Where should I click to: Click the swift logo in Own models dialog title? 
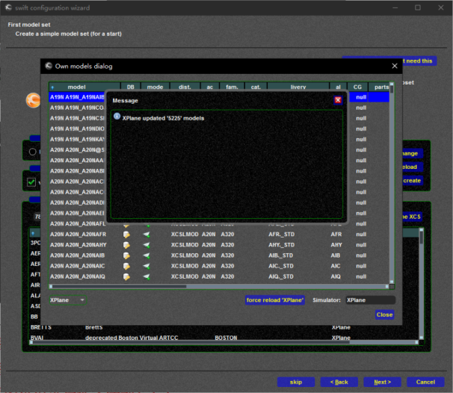49,66
